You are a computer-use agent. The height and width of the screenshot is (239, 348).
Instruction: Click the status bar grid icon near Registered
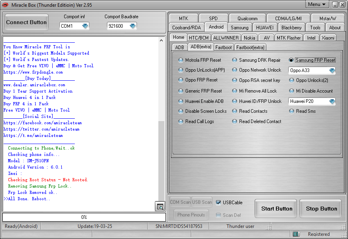pyautogui.click(x=296, y=234)
